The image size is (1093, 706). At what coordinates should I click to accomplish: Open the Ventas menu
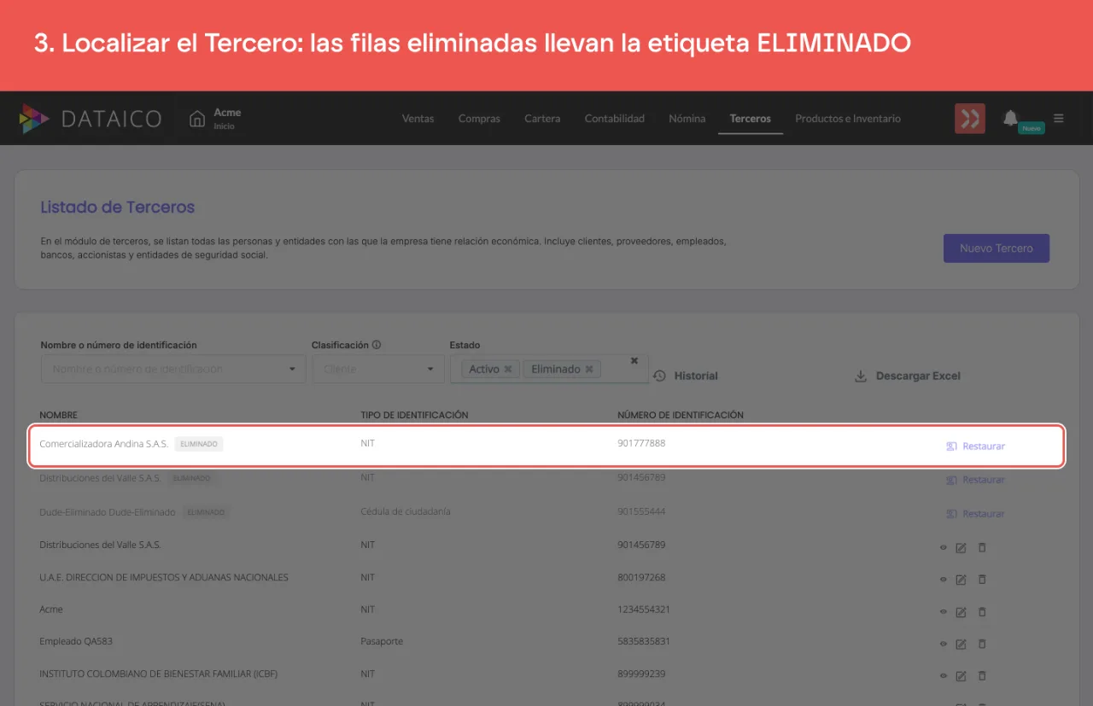click(418, 119)
